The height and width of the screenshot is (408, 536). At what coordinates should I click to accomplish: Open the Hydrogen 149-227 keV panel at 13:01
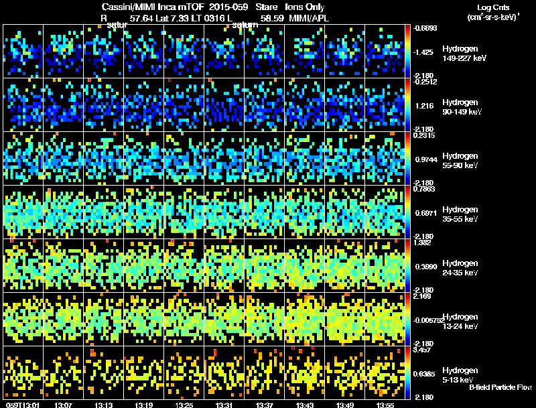point(23,52)
